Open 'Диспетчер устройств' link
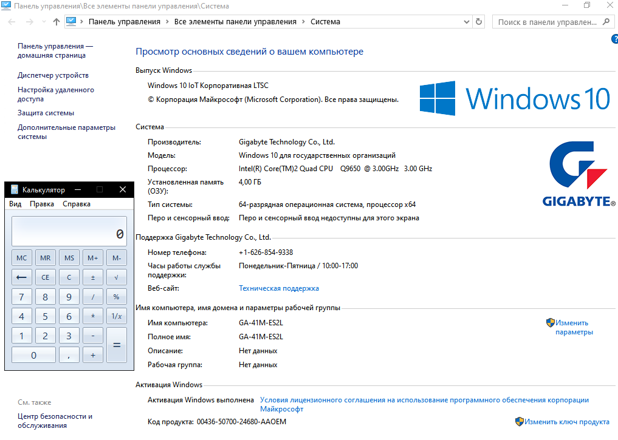The width and height of the screenshot is (618, 440). coord(53,75)
